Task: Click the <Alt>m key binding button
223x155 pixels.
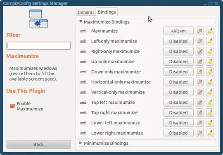Action: point(178,31)
